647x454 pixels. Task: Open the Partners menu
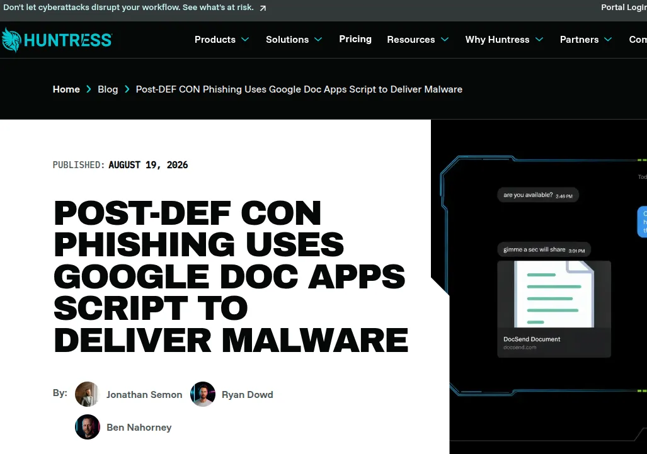pos(580,40)
